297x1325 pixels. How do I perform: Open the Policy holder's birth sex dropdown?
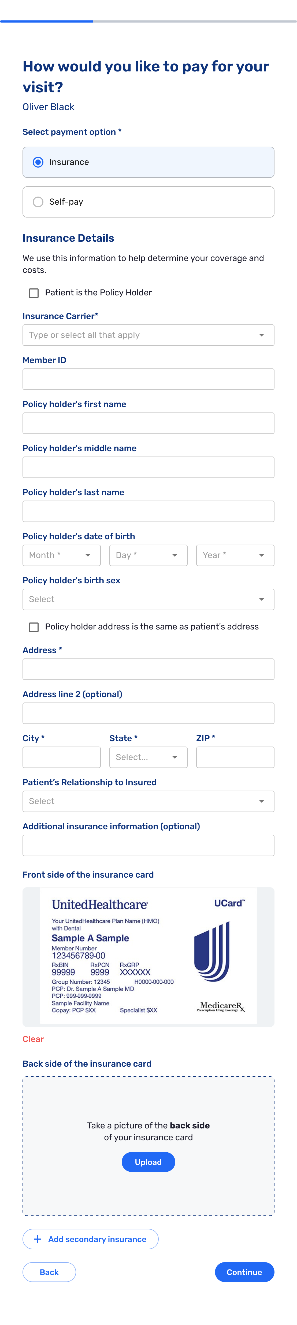pyautogui.click(x=148, y=599)
